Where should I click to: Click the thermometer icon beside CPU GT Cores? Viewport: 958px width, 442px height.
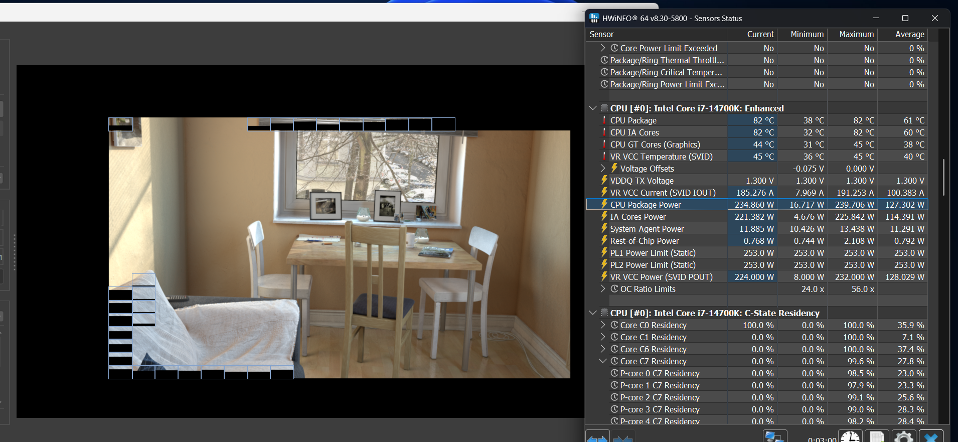coord(604,144)
